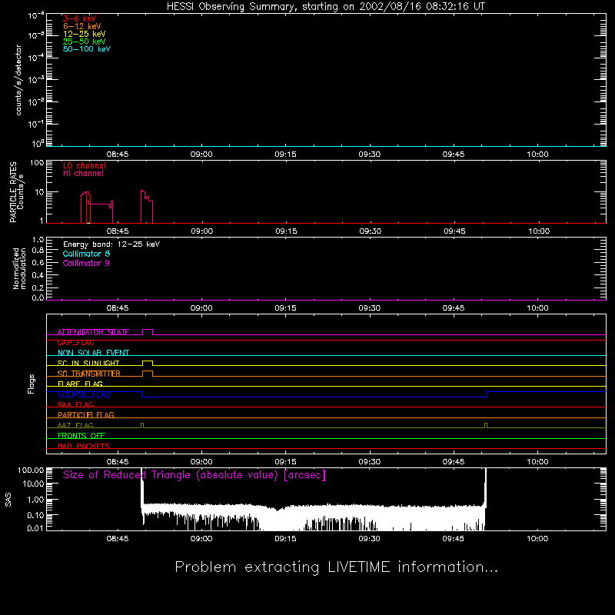The width and height of the screenshot is (615, 615).
Task: Click the HI channel legend entry
Action: (x=83, y=174)
